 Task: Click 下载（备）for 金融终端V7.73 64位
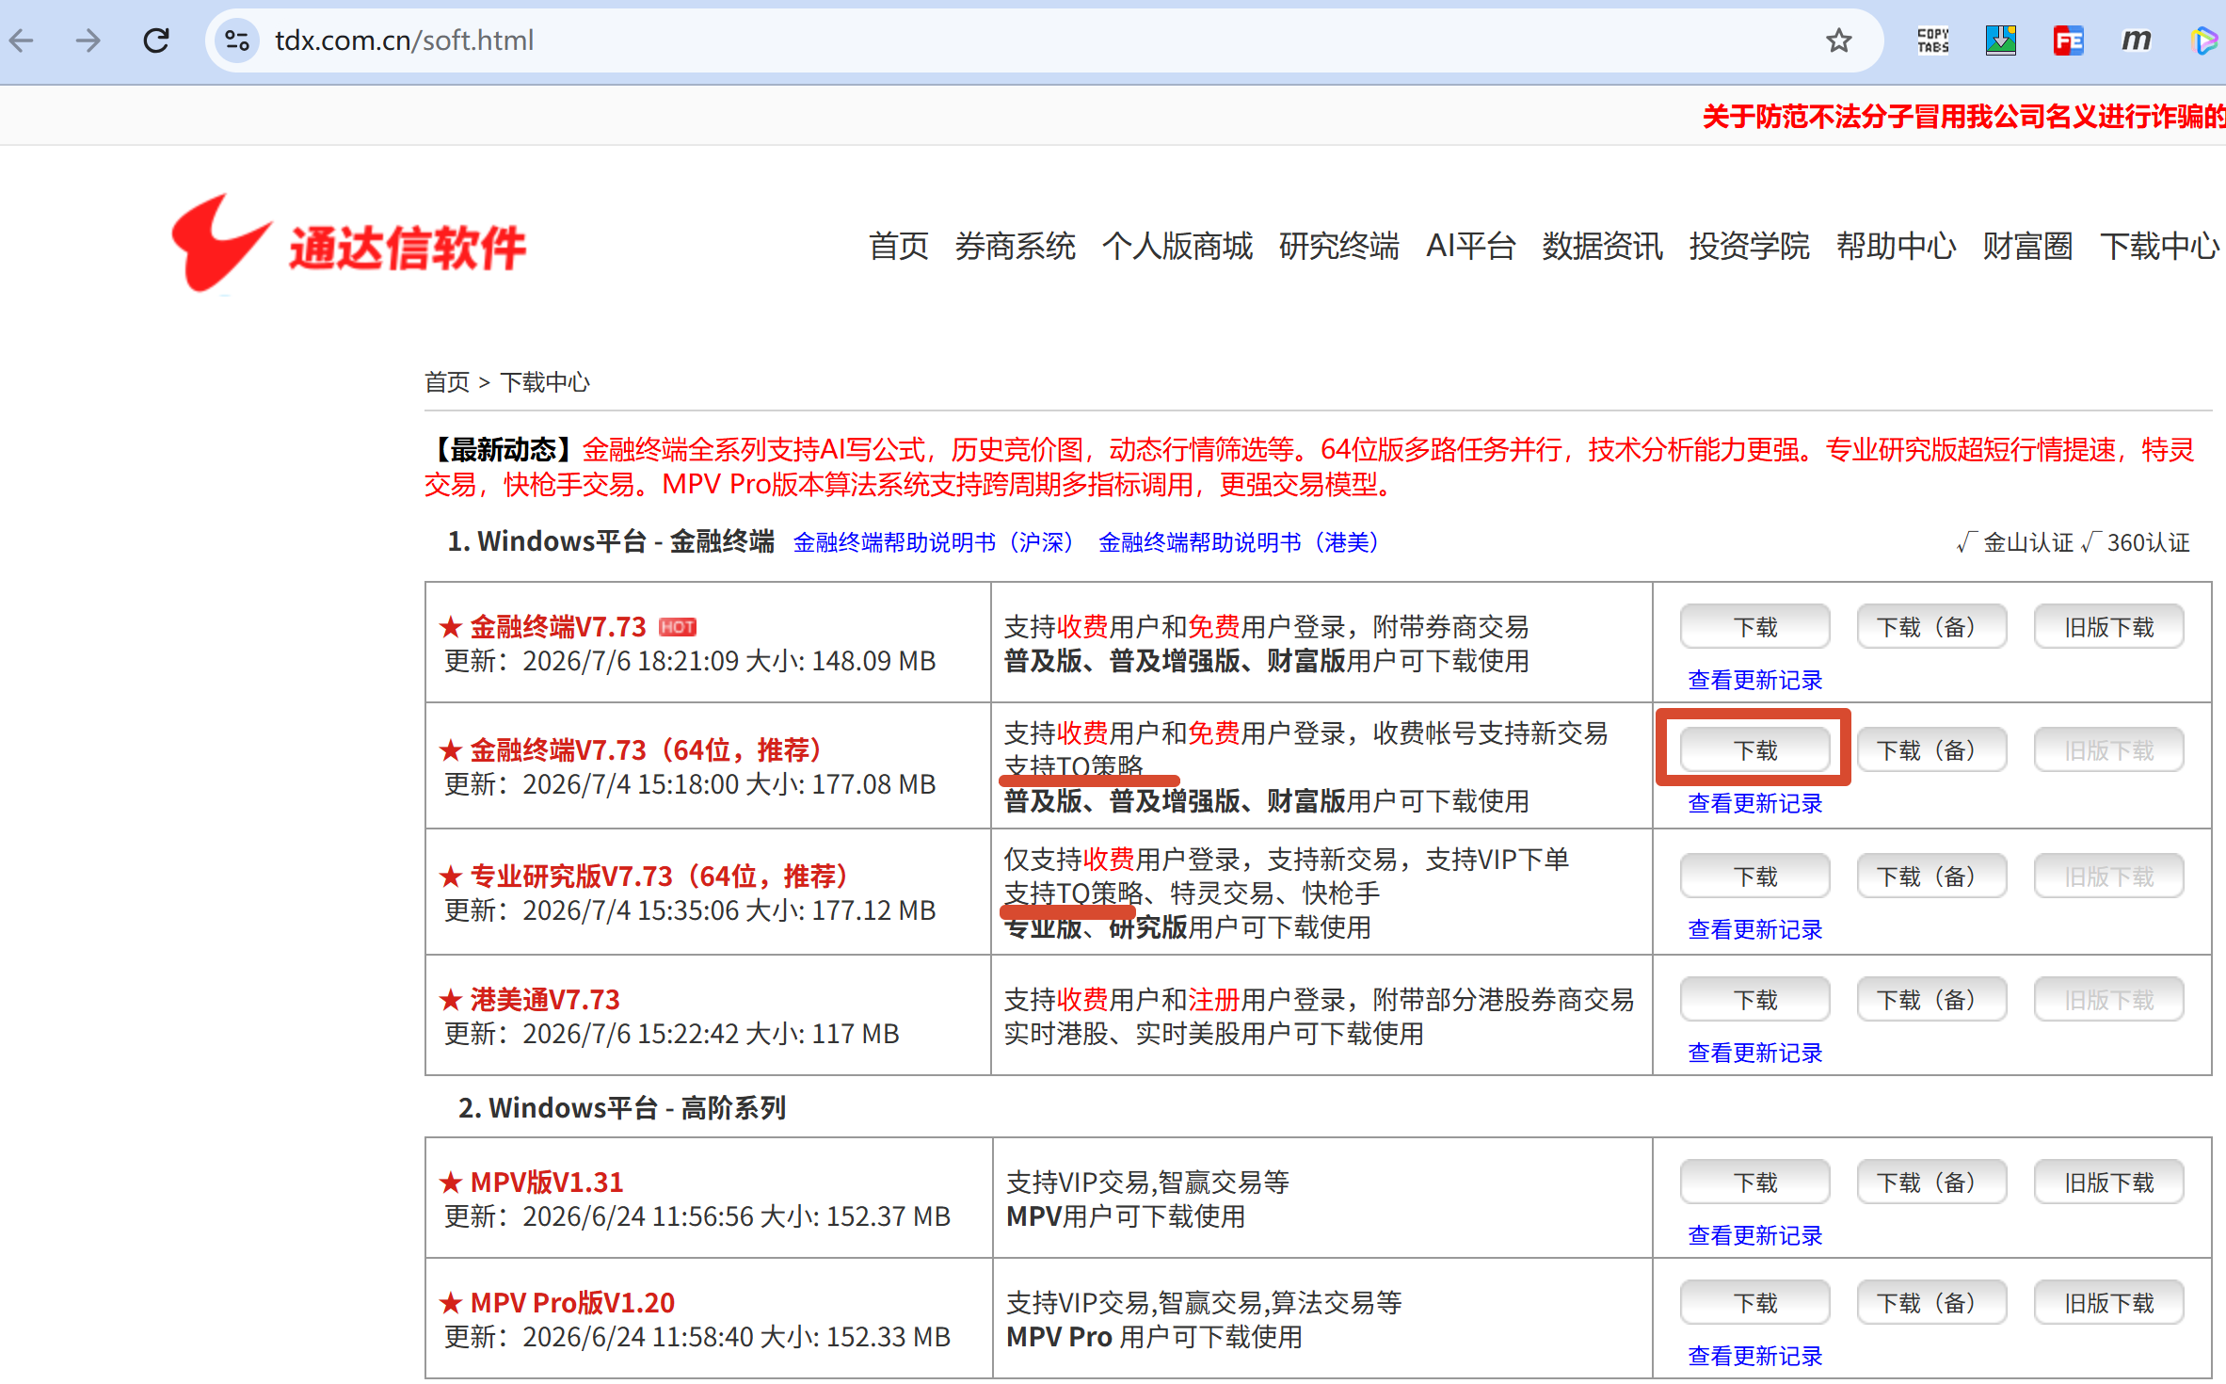click(1931, 750)
